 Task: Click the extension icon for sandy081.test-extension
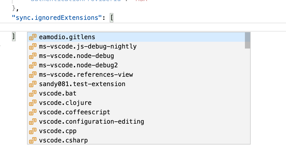pos(32,84)
